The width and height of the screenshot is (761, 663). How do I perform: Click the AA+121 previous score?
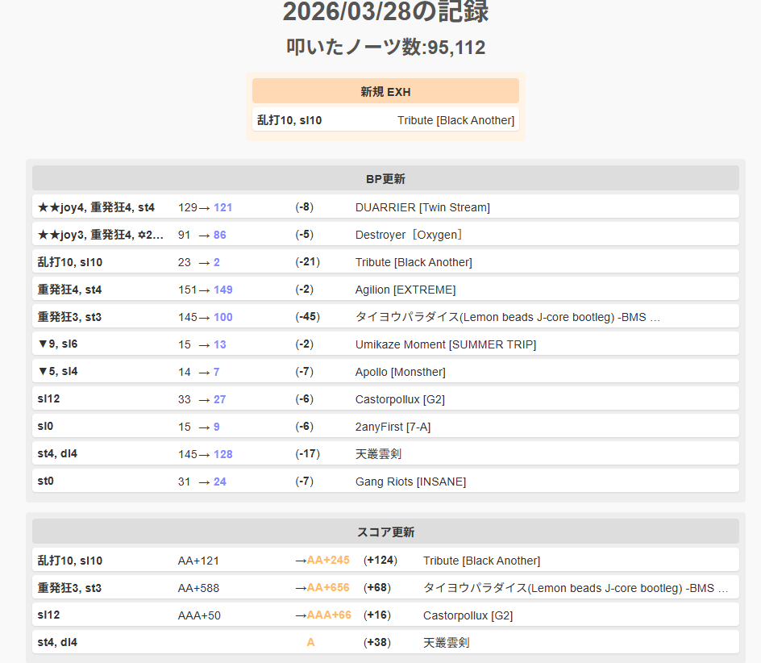click(x=198, y=561)
